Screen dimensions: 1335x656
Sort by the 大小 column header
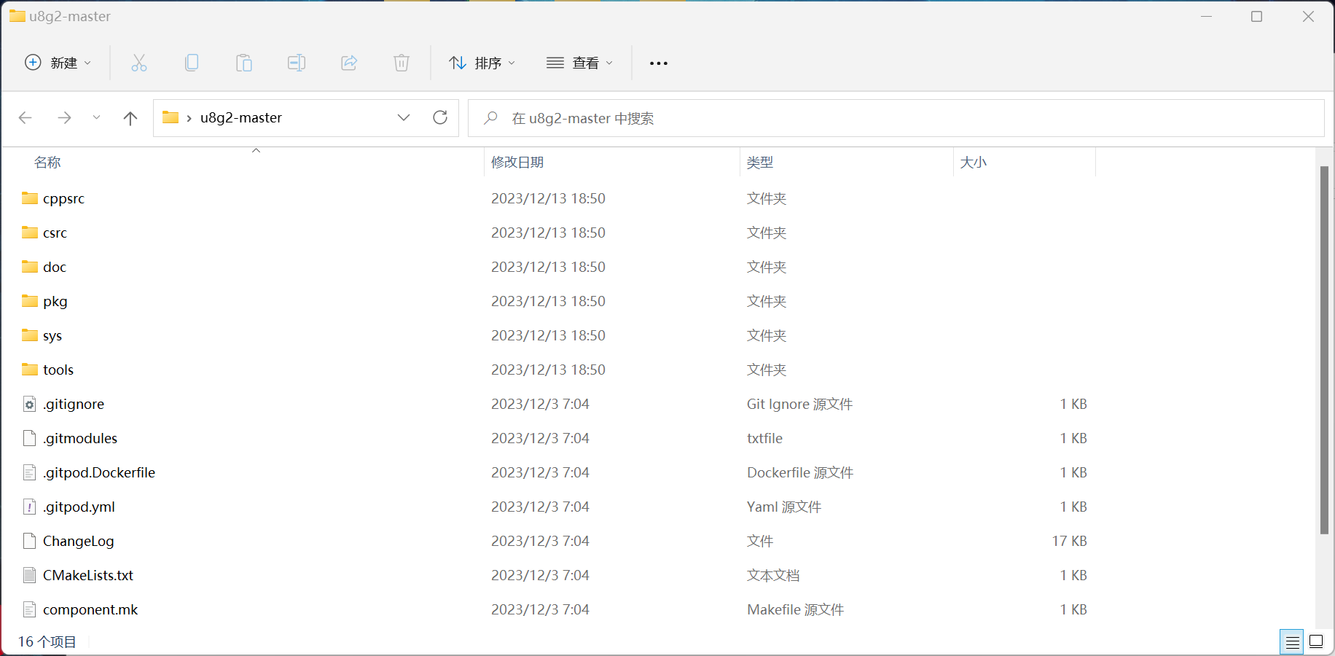[974, 162]
